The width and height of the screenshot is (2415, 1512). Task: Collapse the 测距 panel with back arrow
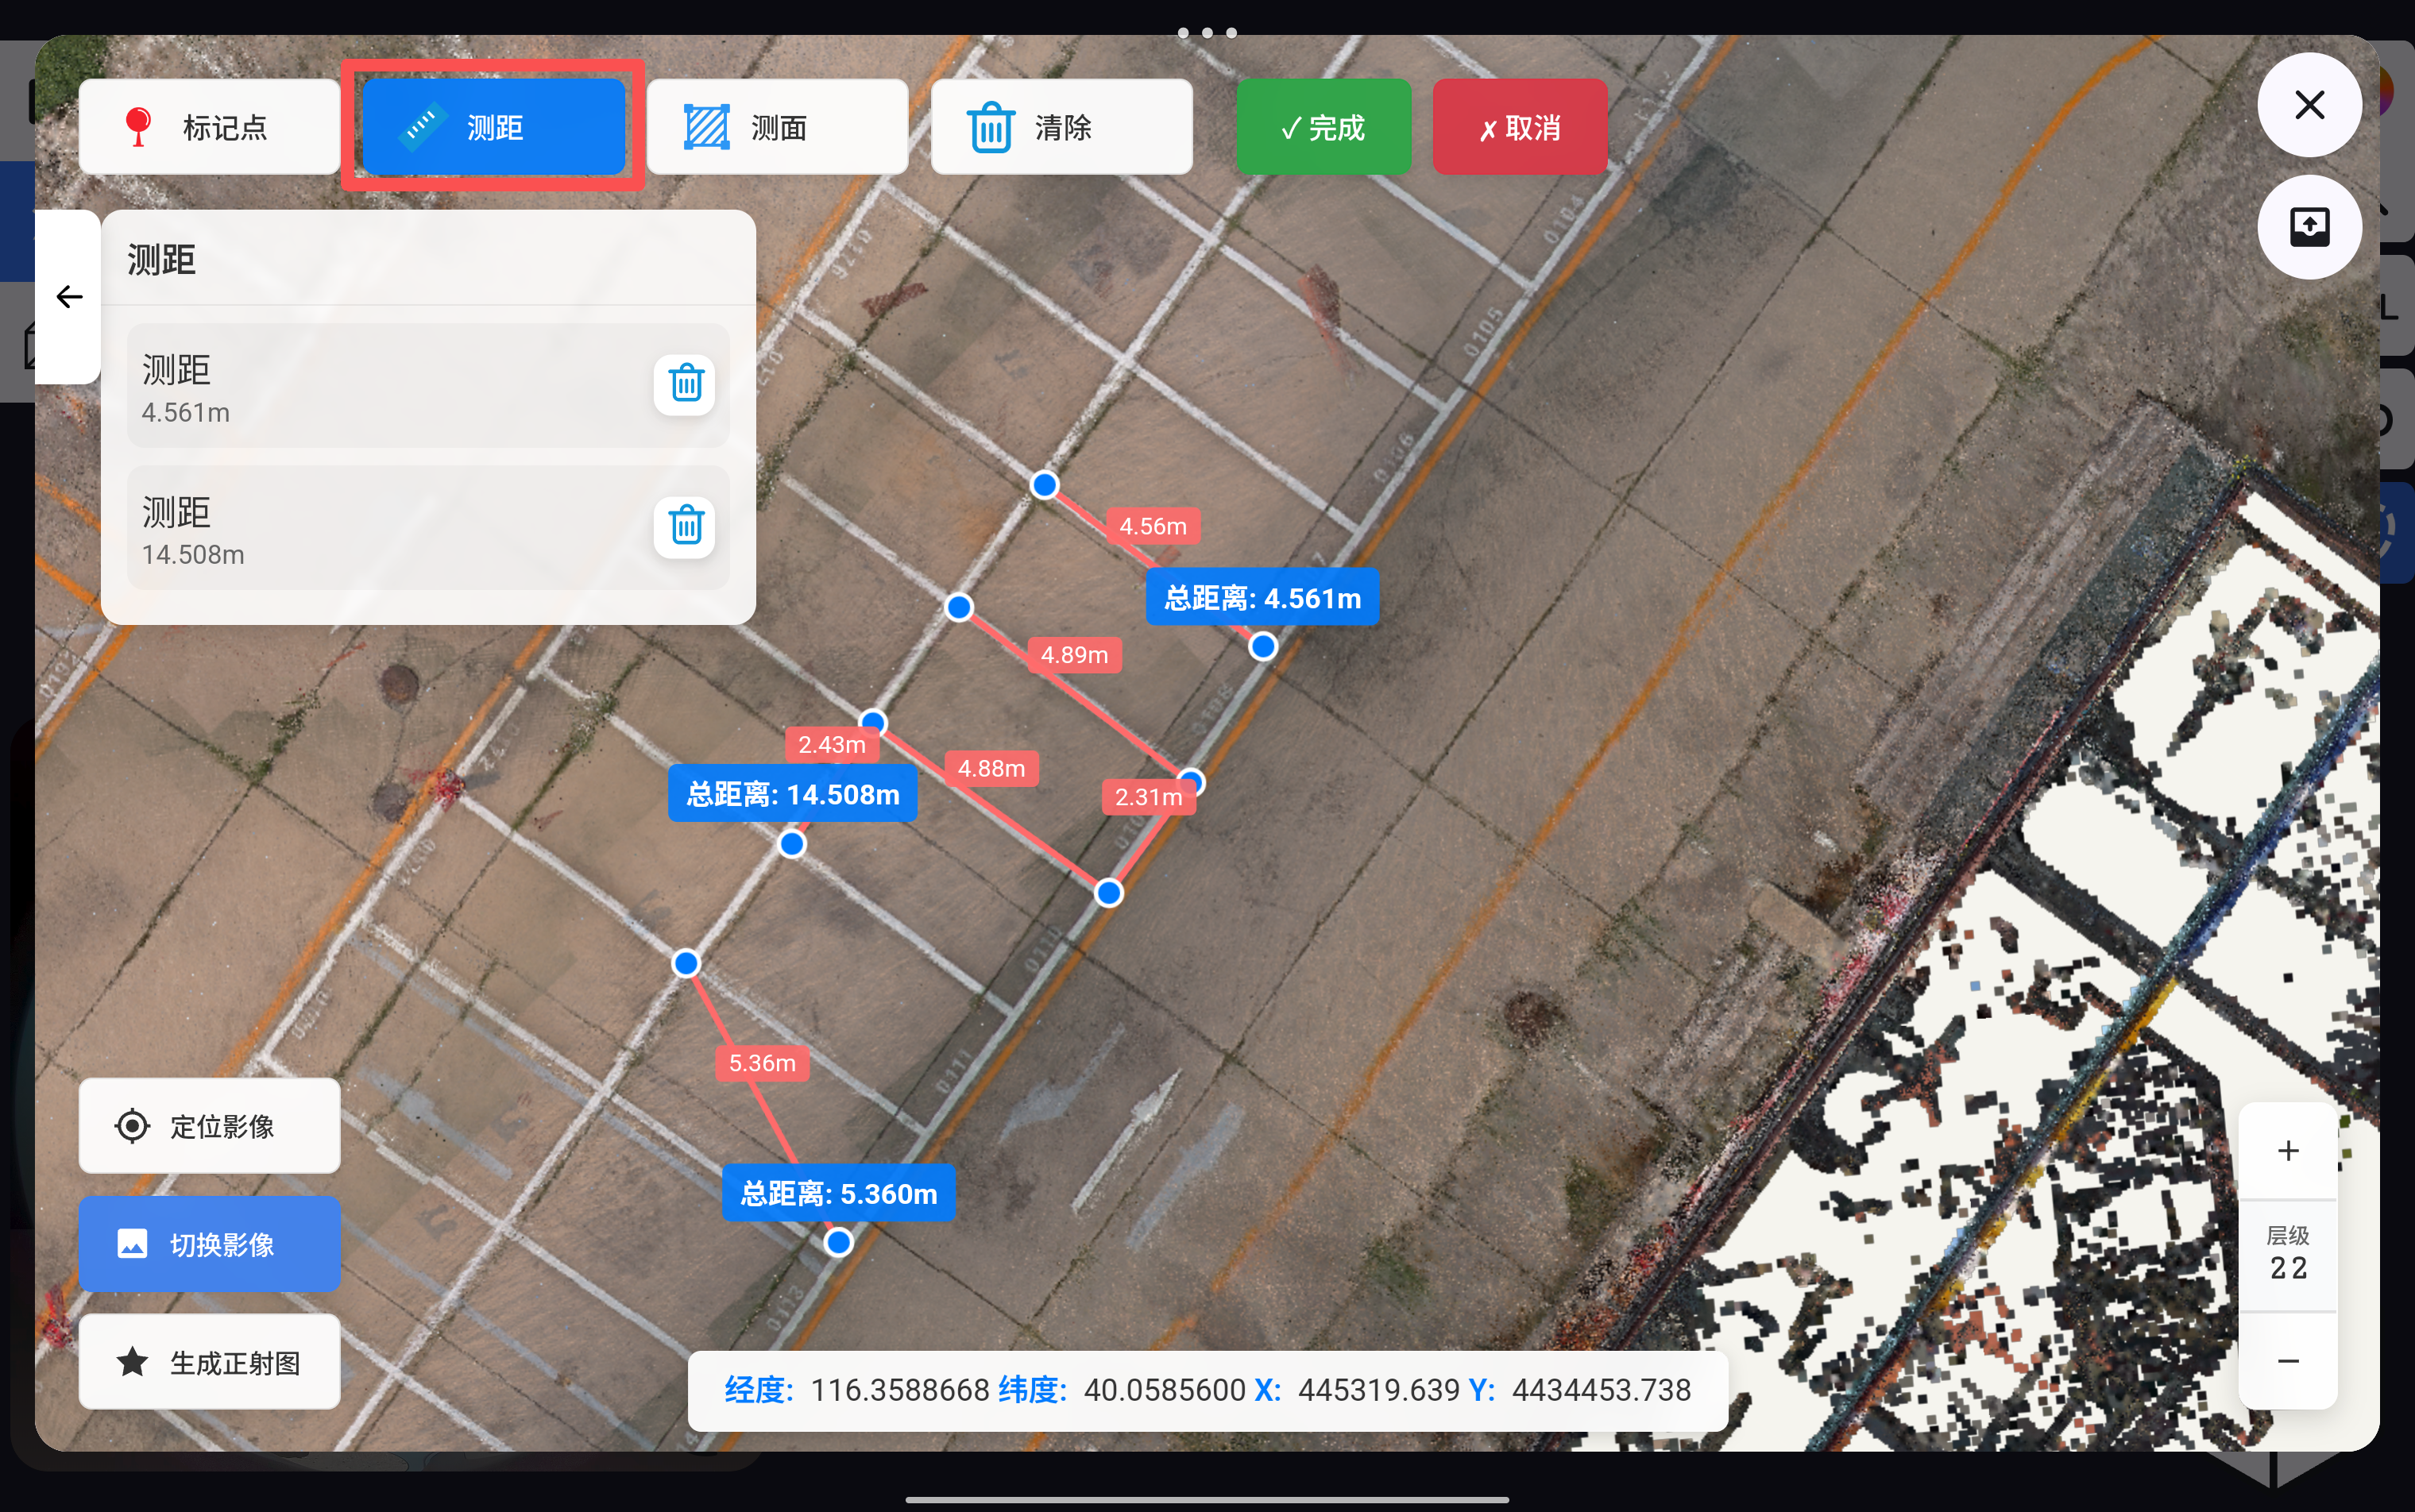click(x=69, y=297)
